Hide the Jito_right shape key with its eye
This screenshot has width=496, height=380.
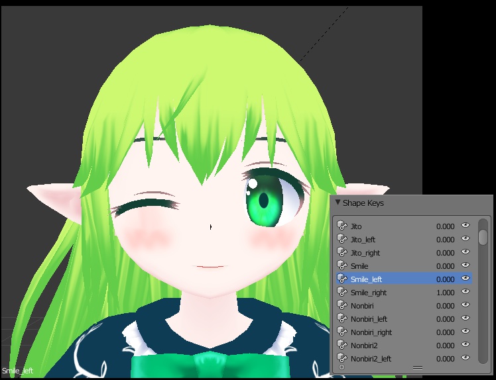[465, 252]
